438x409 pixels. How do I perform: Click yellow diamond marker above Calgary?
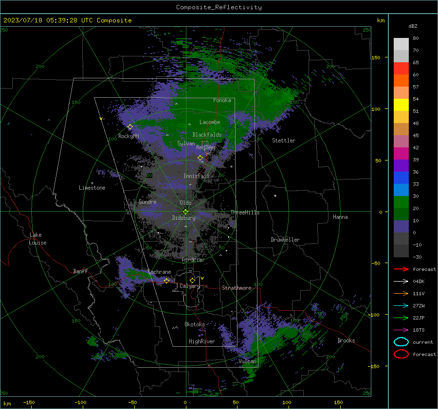[x=192, y=280]
